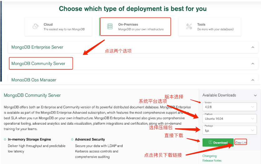Toggle the Ops Manager row chevron
Screen dimensions: 261x164
click(x=253, y=80)
